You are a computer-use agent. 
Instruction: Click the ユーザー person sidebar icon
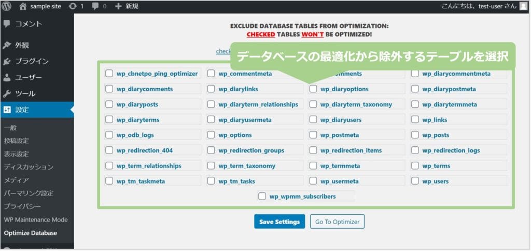pos(7,78)
